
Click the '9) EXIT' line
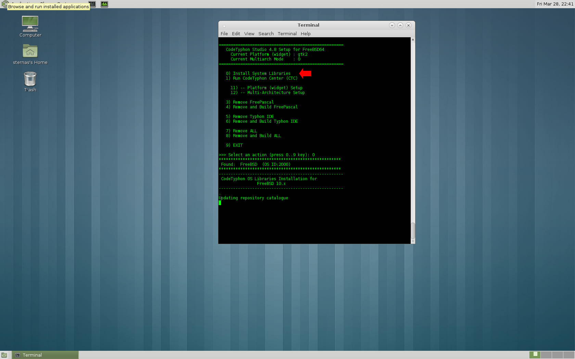234,145
